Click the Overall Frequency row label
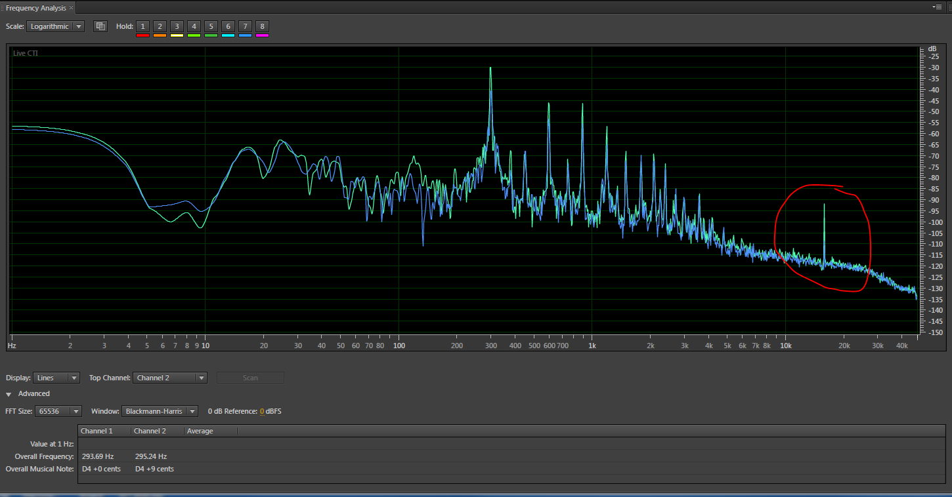 coord(45,456)
